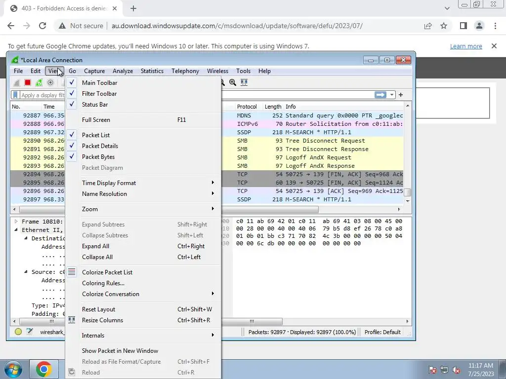Collapse the Source tree node
Viewport: 506px width, 379px height.
coord(26,272)
